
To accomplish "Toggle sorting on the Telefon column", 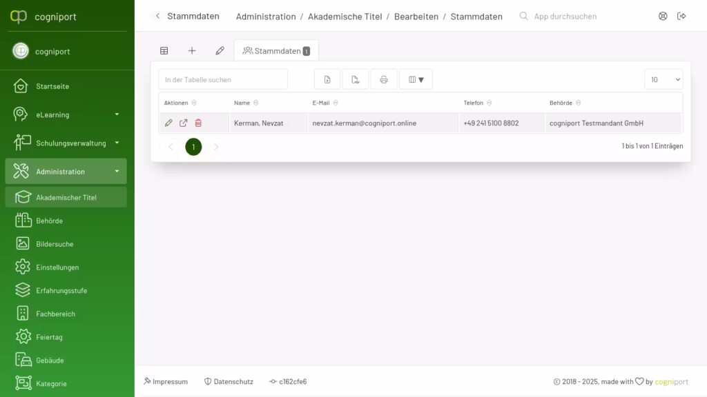I will coord(488,102).
